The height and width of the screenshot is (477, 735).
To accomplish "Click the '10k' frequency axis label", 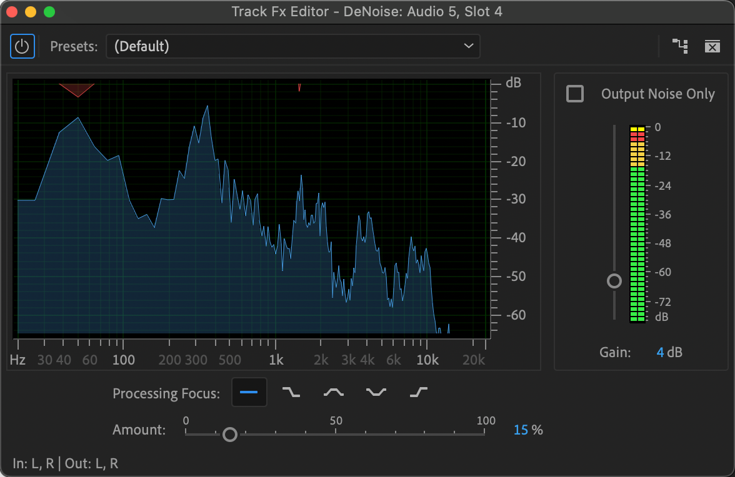I will pos(427,360).
